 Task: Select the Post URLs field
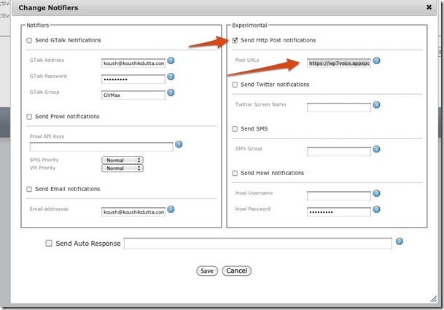point(339,63)
